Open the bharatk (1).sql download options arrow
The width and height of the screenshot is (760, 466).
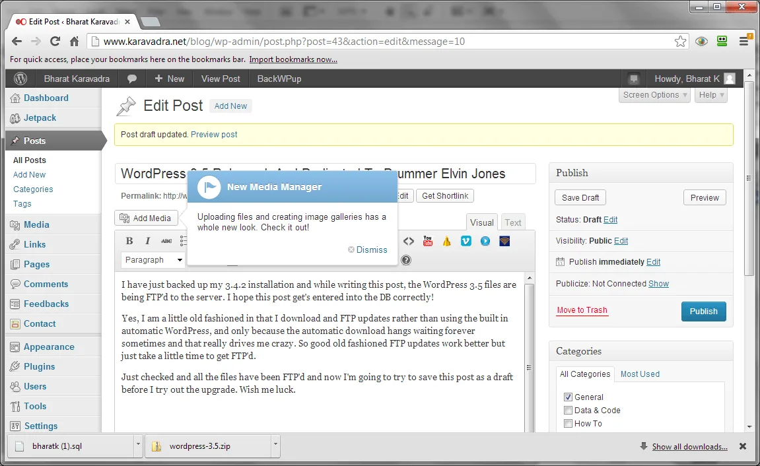(138, 446)
